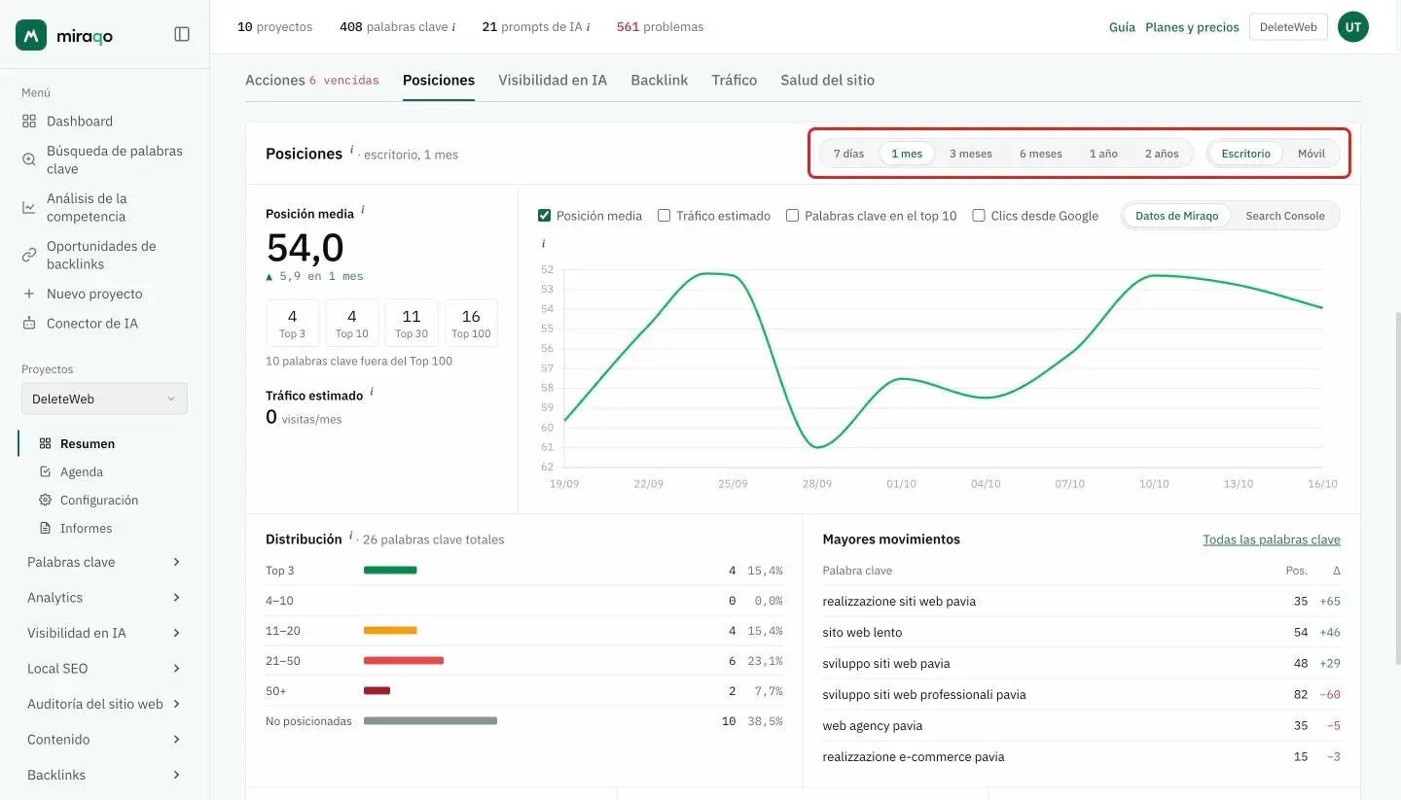Click the Top 10 stat card
This screenshot has width=1401, height=800.
pos(352,324)
